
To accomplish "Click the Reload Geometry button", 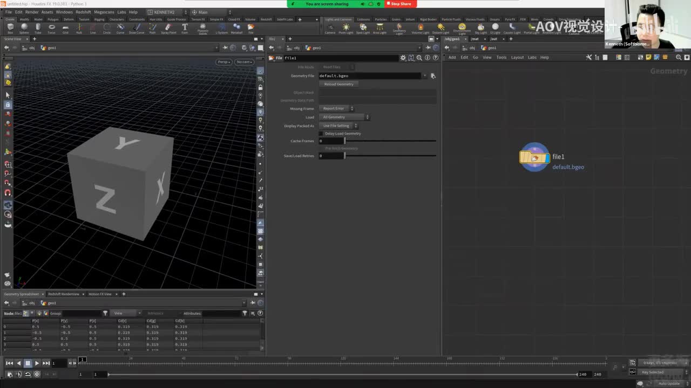I will [338, 84].
